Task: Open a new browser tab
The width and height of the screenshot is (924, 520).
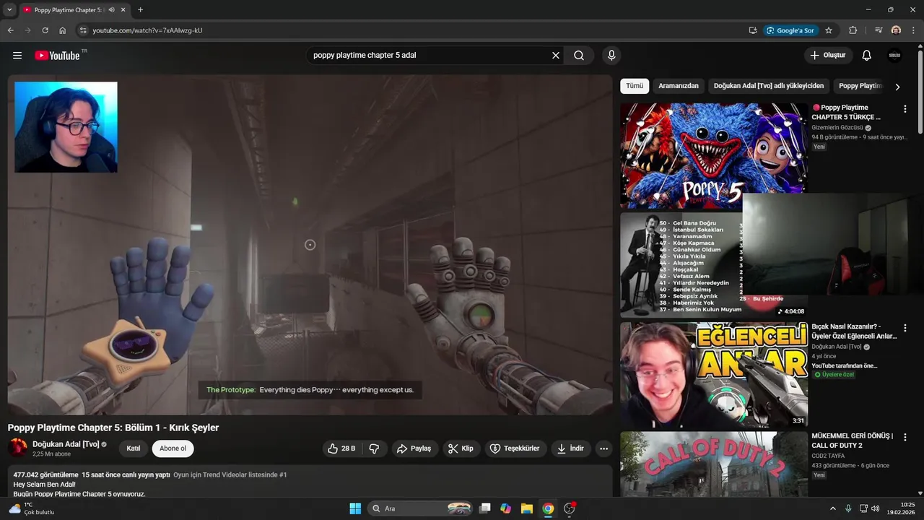Action: (140, 10)
